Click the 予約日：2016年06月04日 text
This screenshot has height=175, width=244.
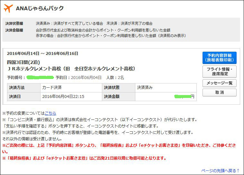click(x=78, y=77)
